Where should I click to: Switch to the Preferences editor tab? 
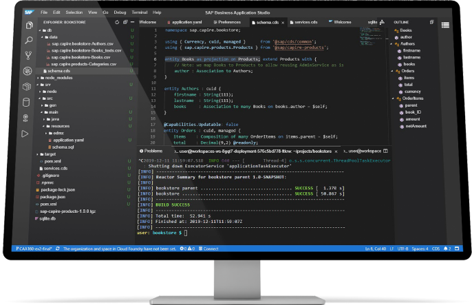(227, 22)
